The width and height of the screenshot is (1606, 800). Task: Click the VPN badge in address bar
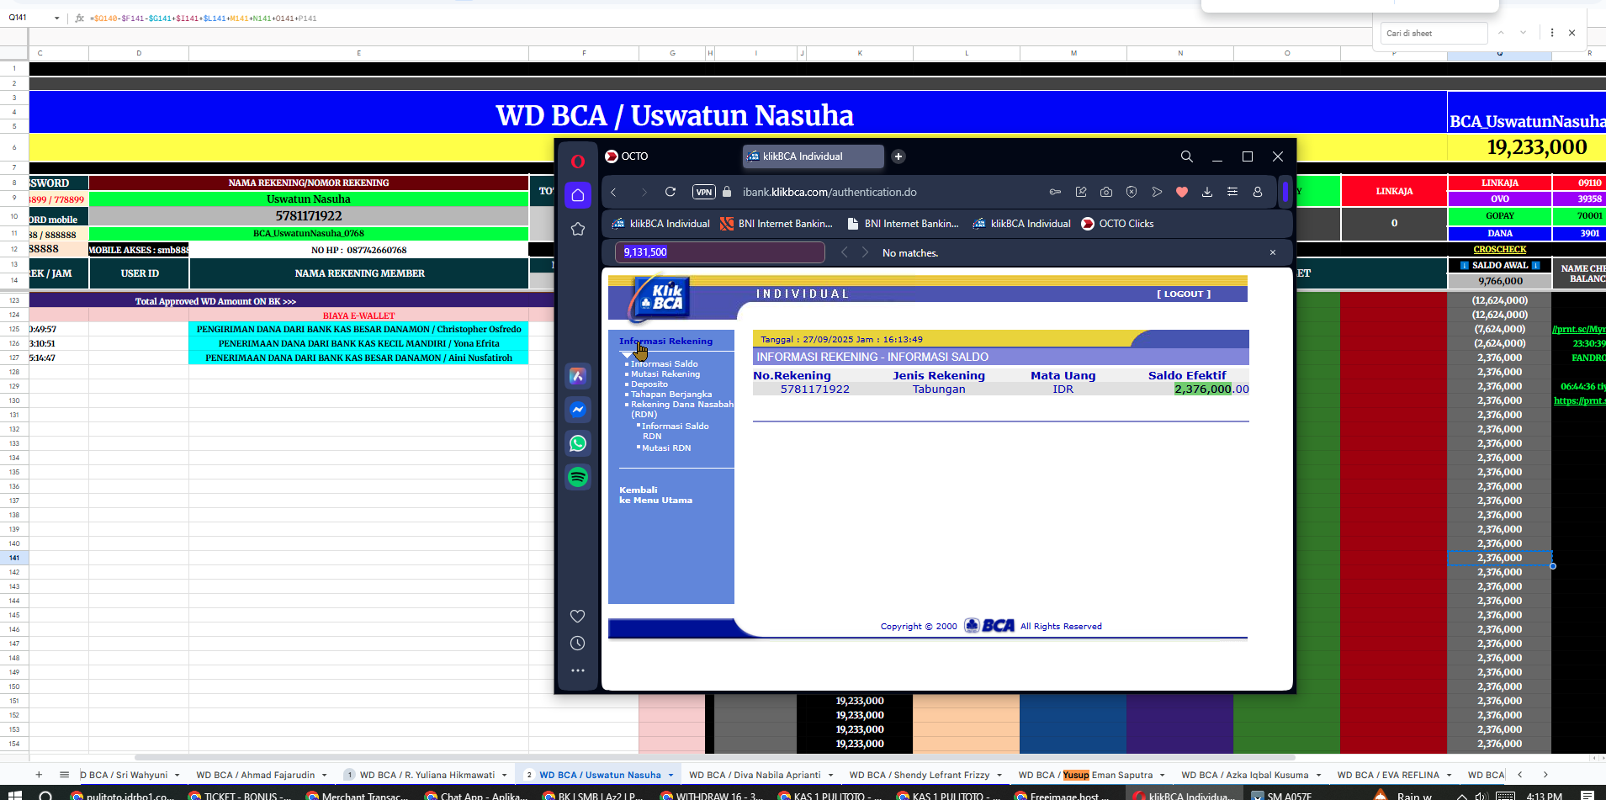tap(704, 192)
